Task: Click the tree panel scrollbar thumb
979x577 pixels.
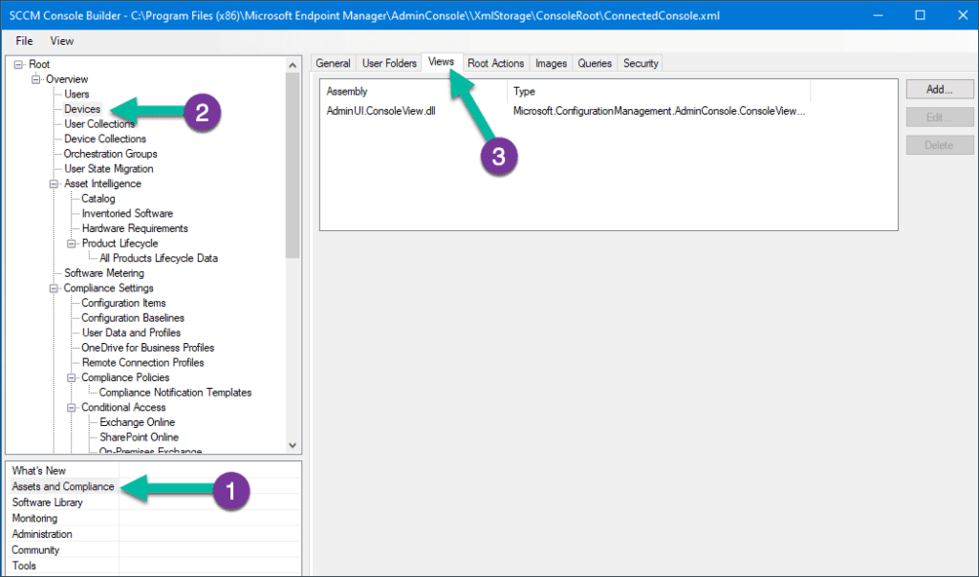Action: (293, 165)
